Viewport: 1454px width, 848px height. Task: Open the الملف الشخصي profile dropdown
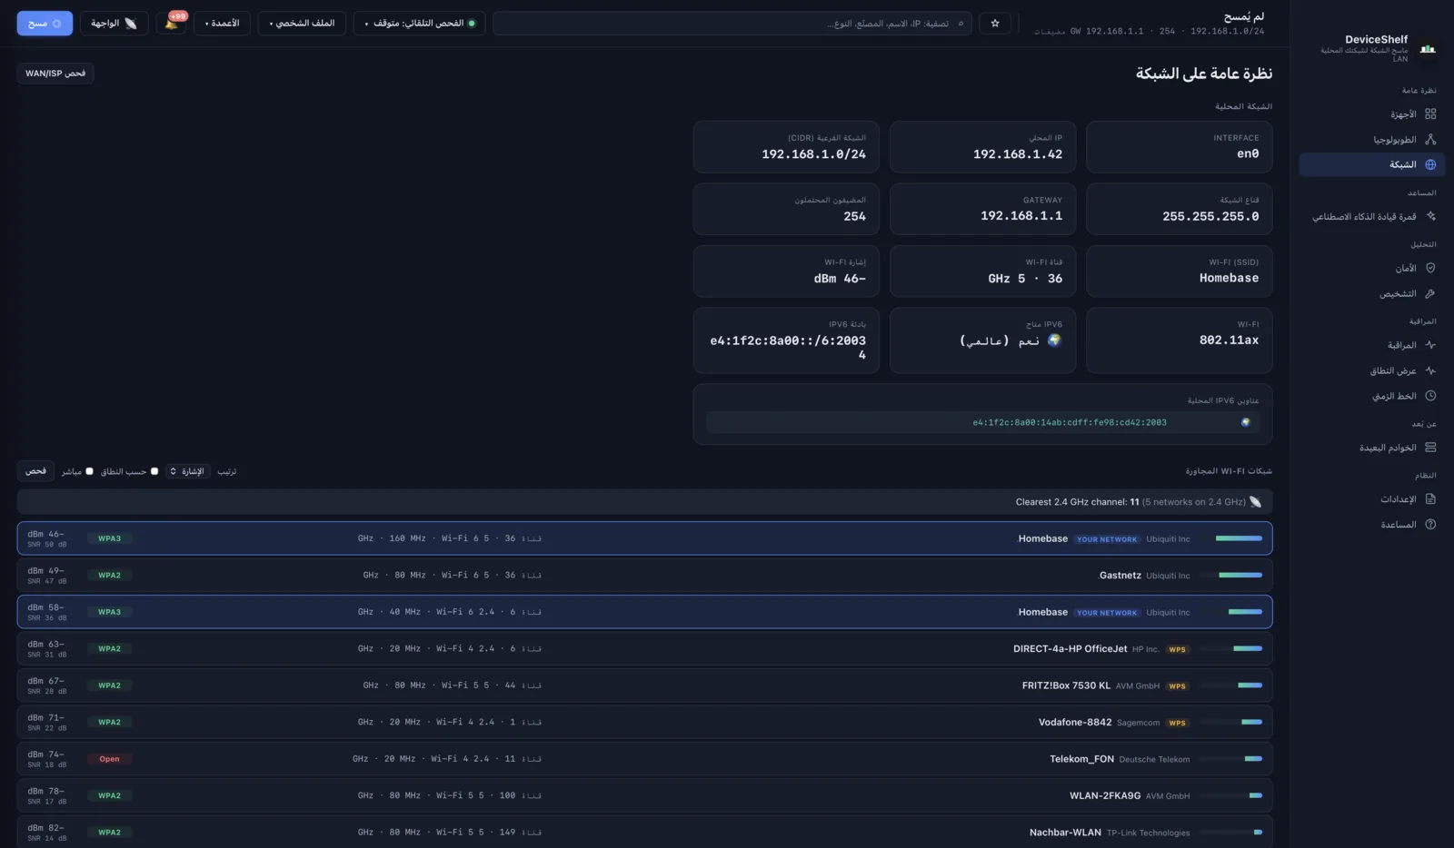click(x=302, y=24)
